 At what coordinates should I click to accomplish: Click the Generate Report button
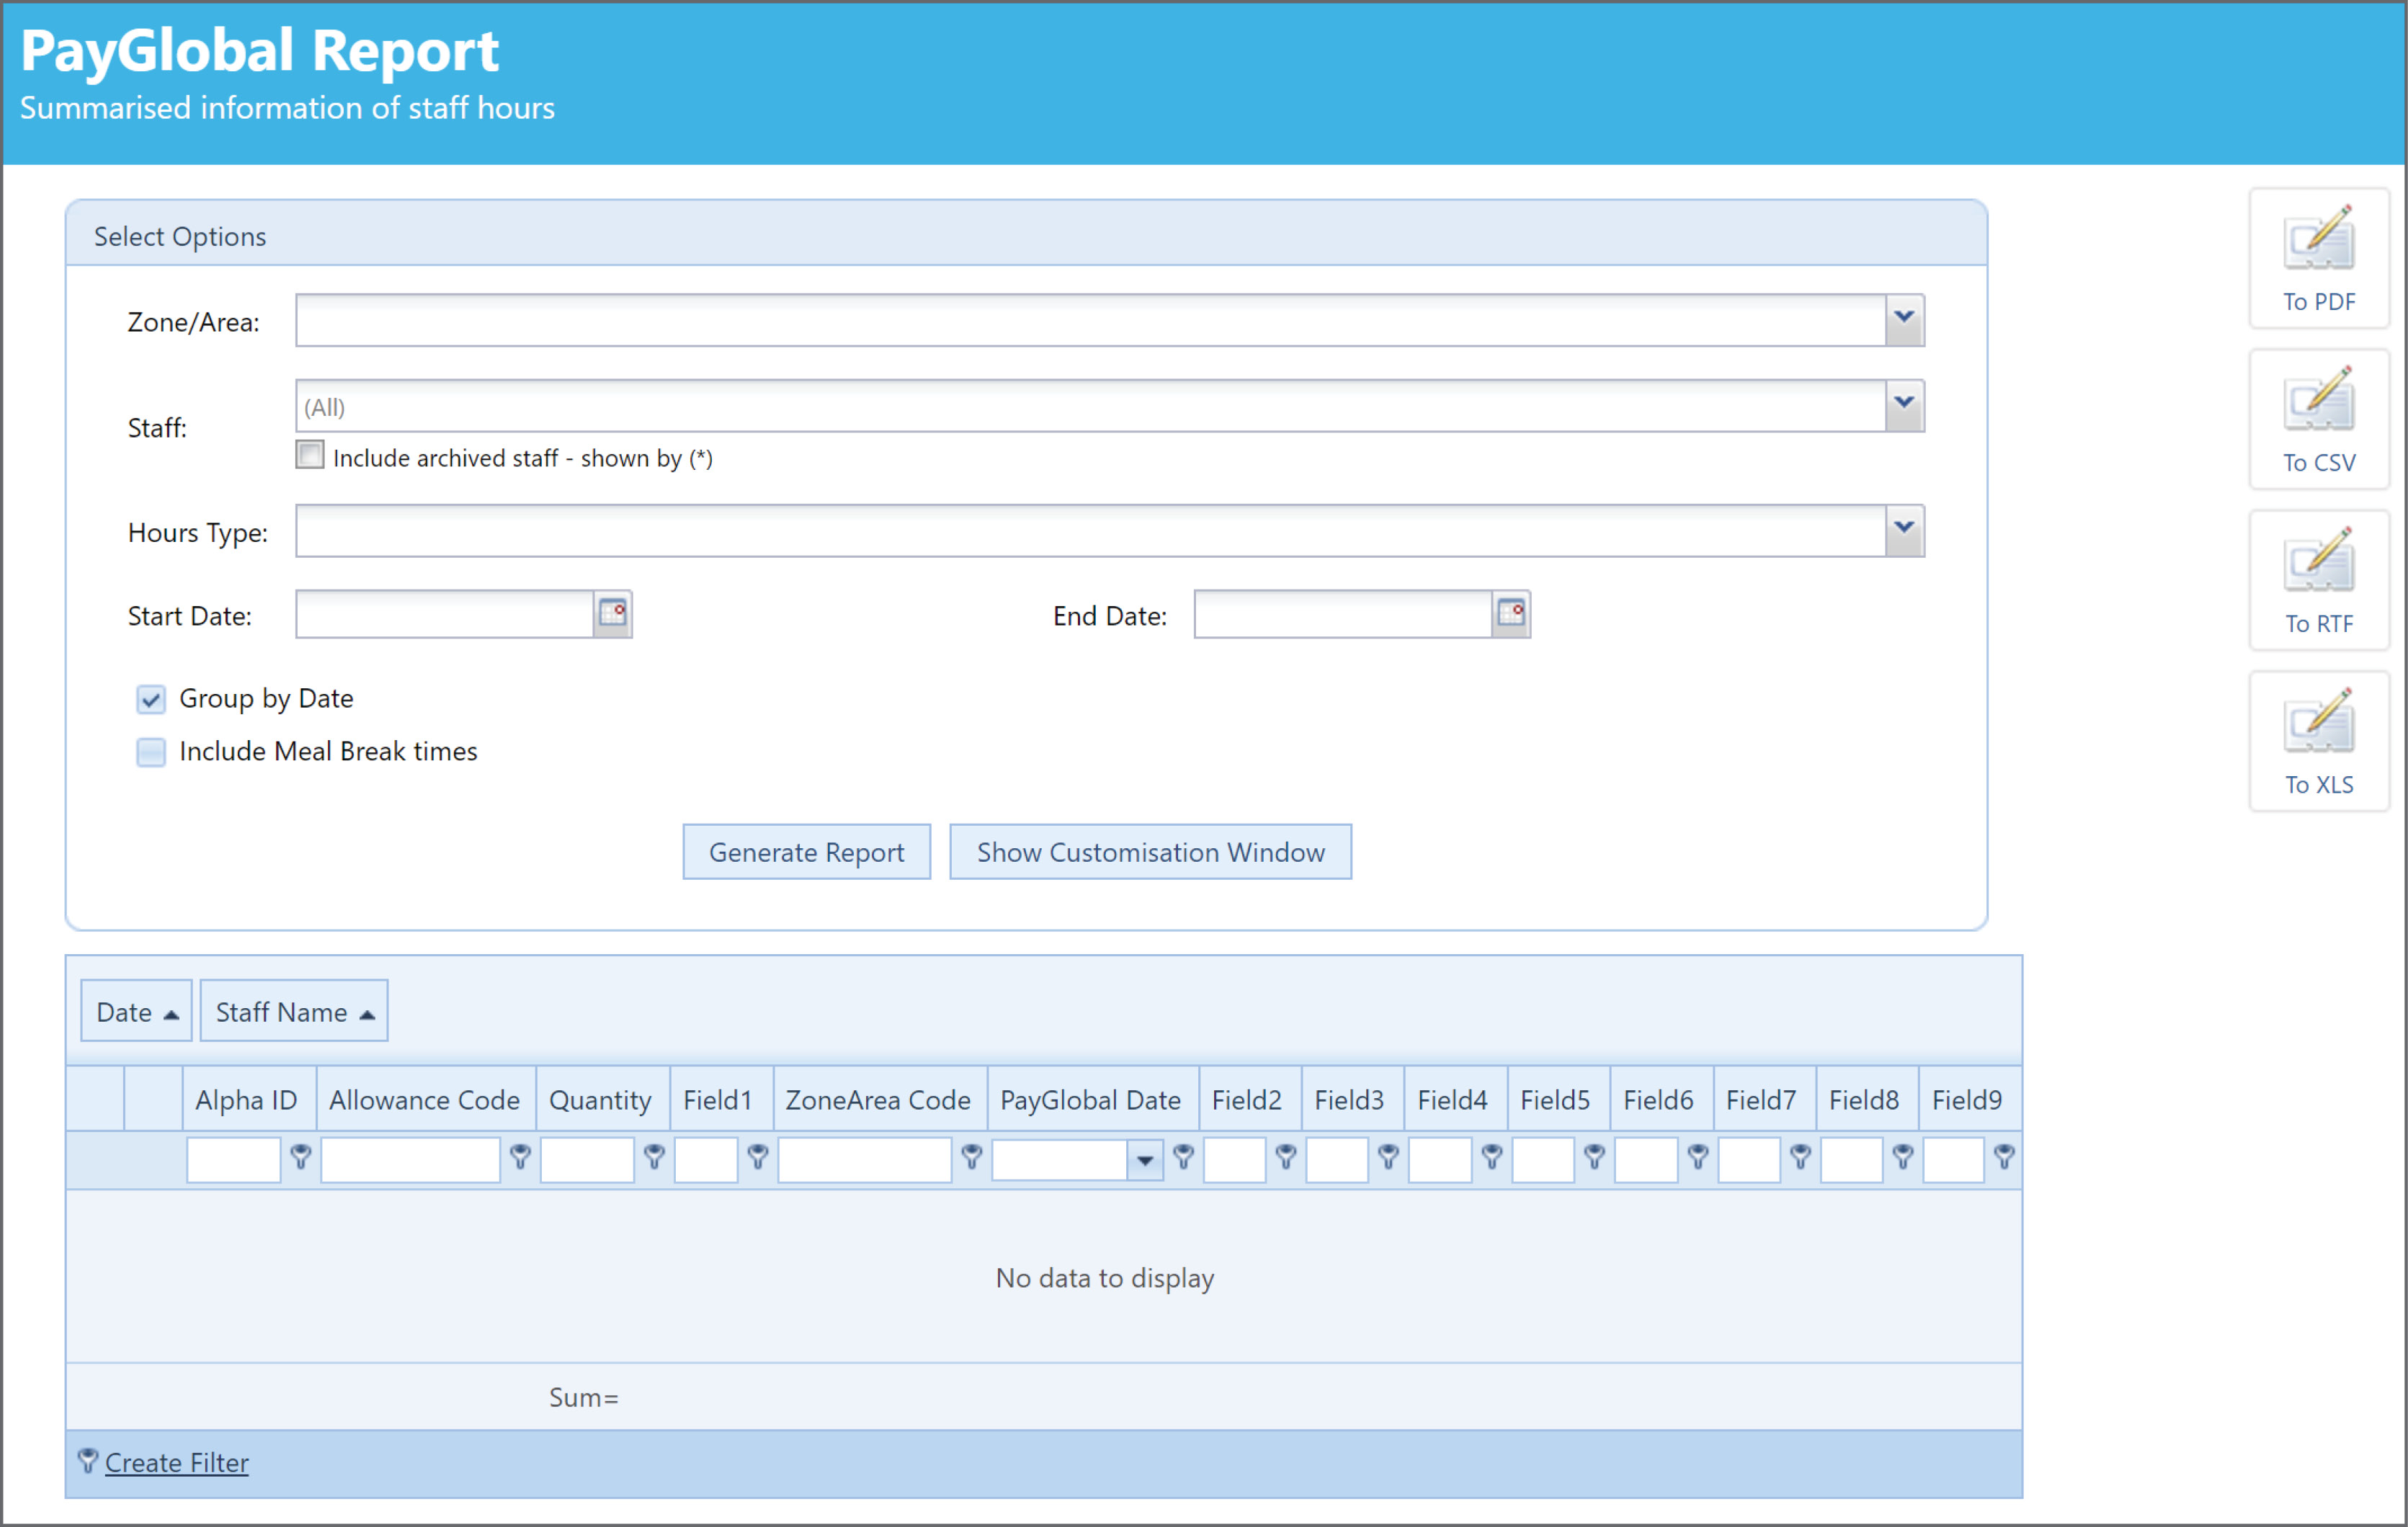pyautogui.click(x=806, y=852)
